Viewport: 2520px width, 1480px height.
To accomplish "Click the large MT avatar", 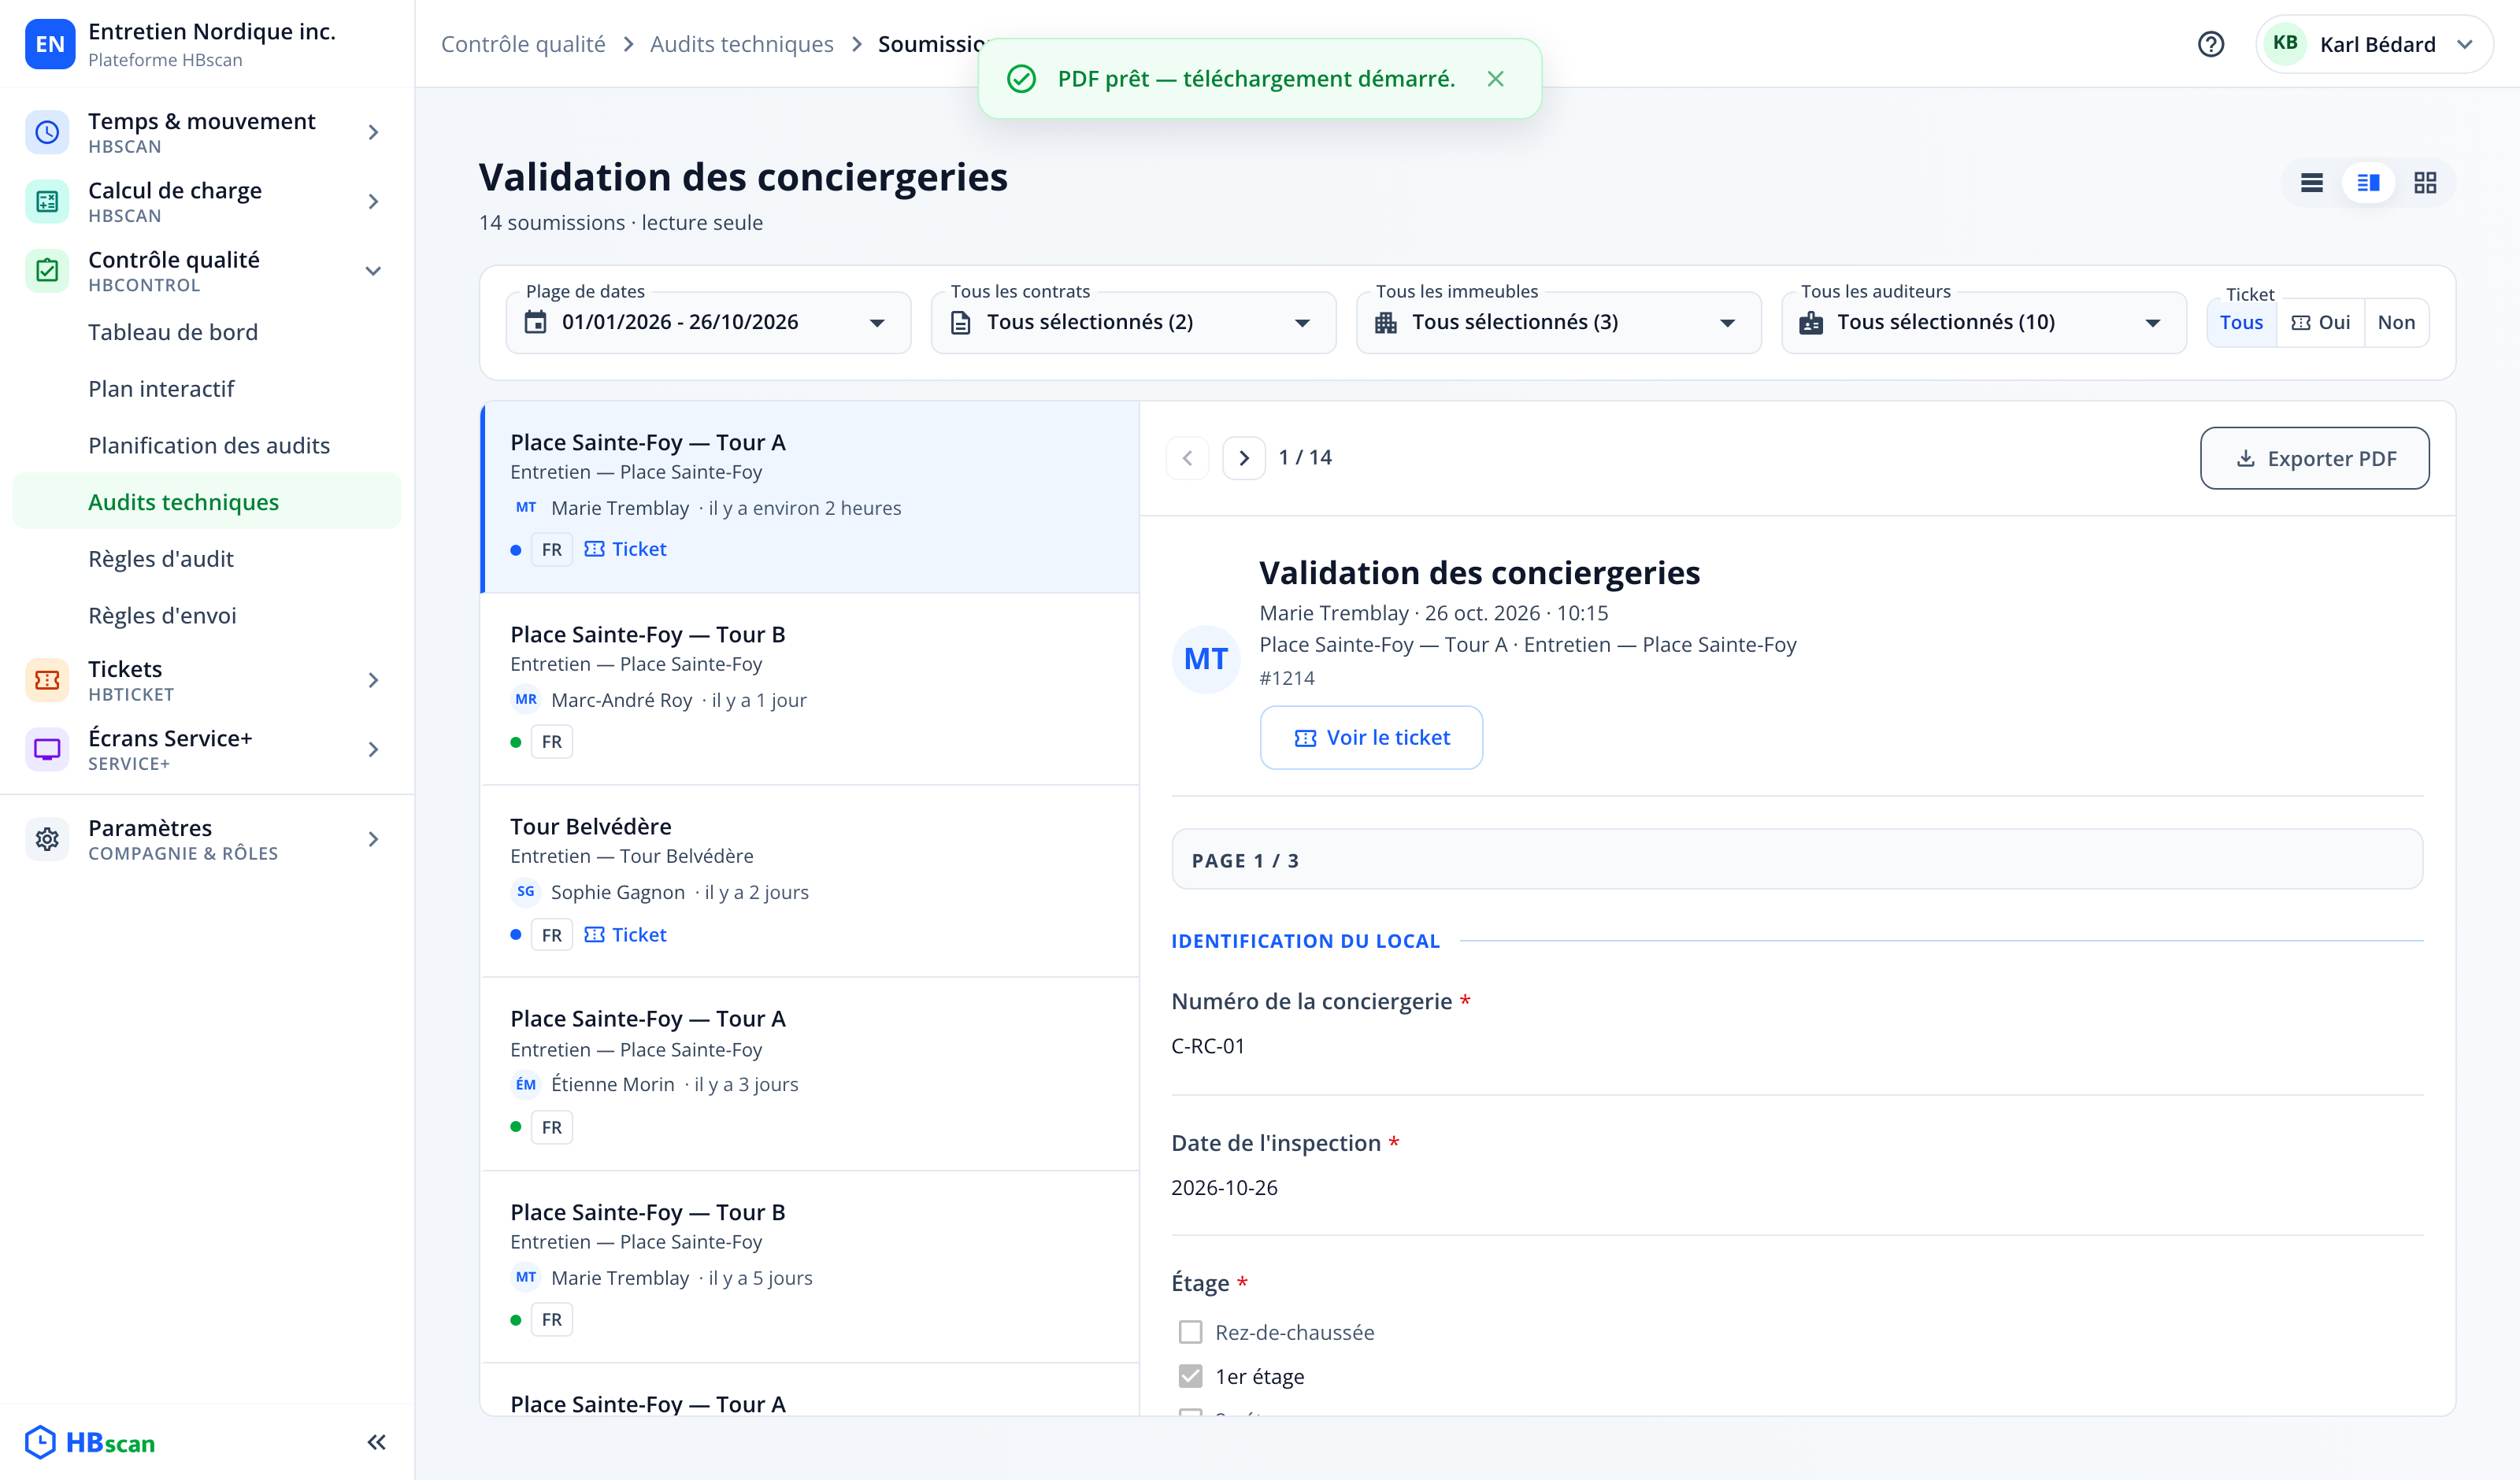I will (x=1206, y=659).
